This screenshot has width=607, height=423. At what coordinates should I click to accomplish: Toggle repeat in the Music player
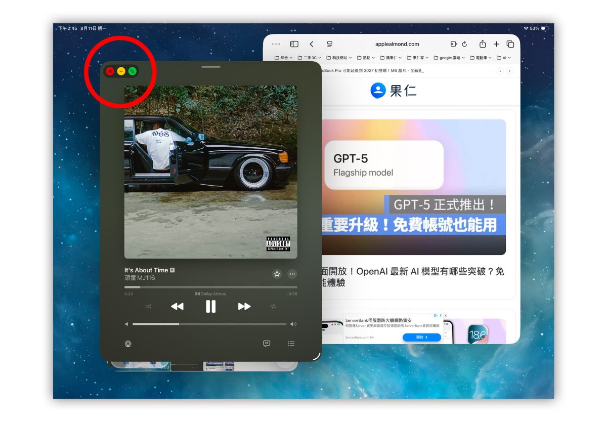pyautogui.click(x=273, y=306)
